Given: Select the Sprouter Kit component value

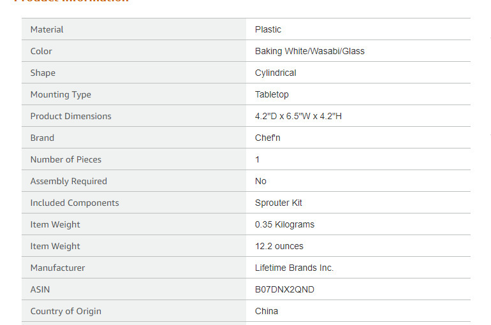Looking at the screenshot, I should 279,203.
